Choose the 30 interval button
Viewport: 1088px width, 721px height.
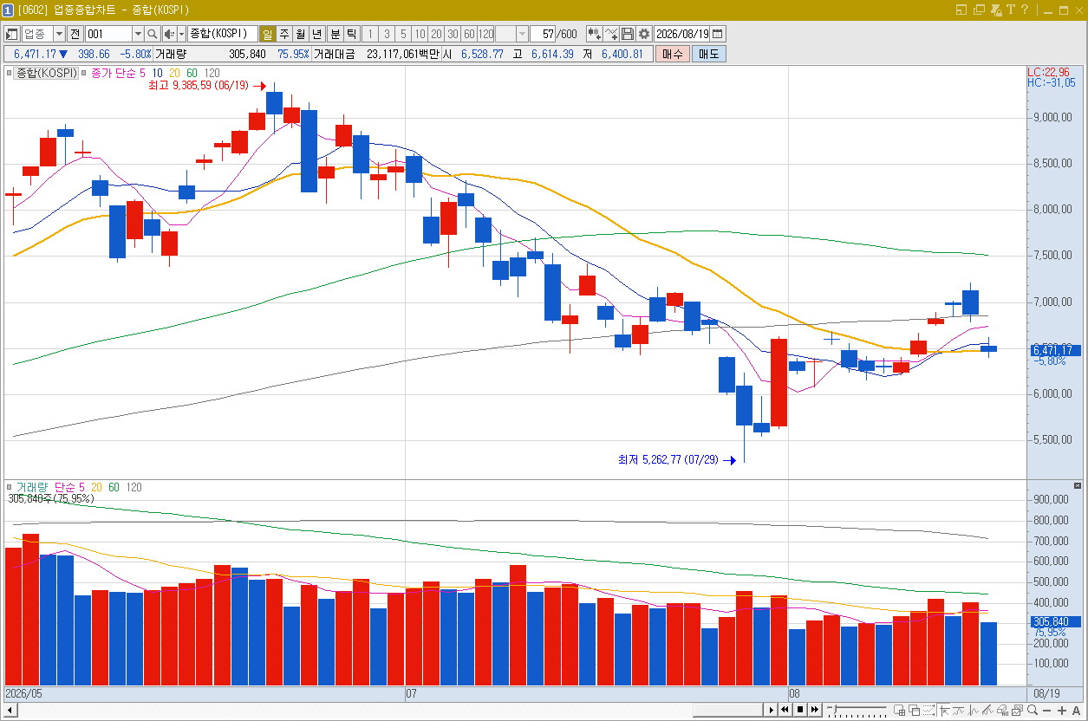point(453,34)
